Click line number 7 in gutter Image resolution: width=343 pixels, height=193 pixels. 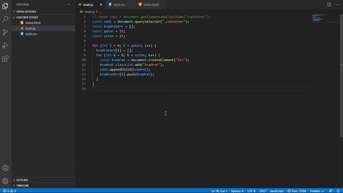tap(85, 46)
